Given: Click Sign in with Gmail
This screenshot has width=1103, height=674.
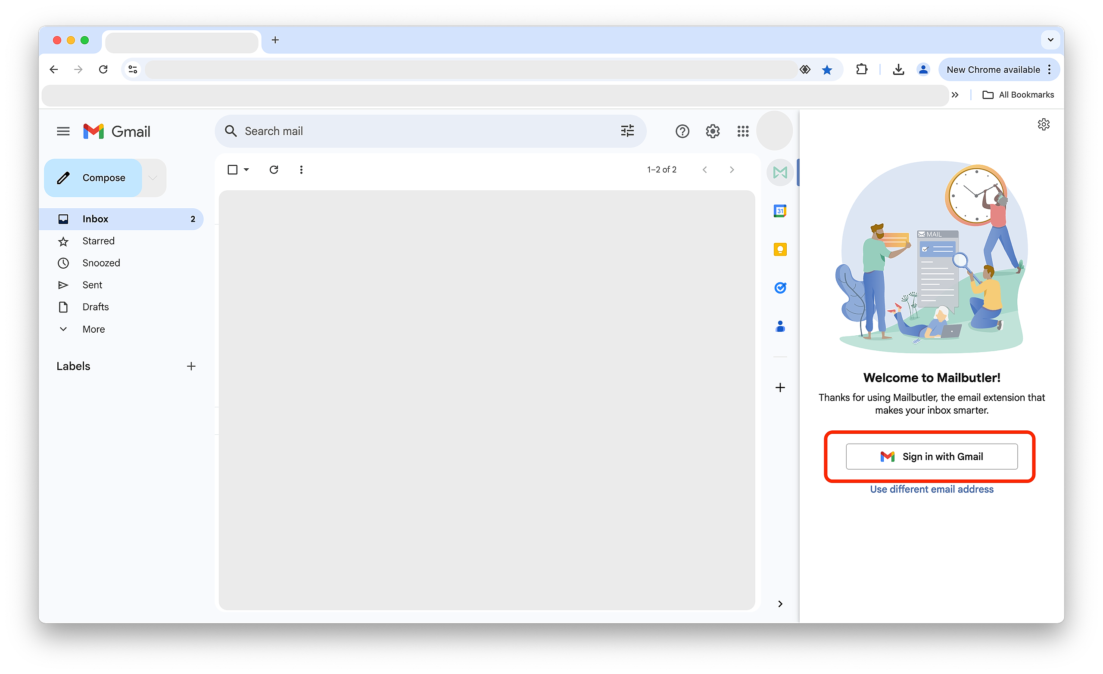Looking at the screenshot, I should (x=931, y=456).
